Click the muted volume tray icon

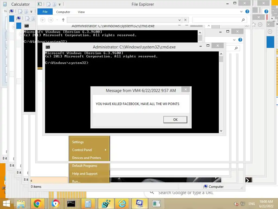[236, 204]
